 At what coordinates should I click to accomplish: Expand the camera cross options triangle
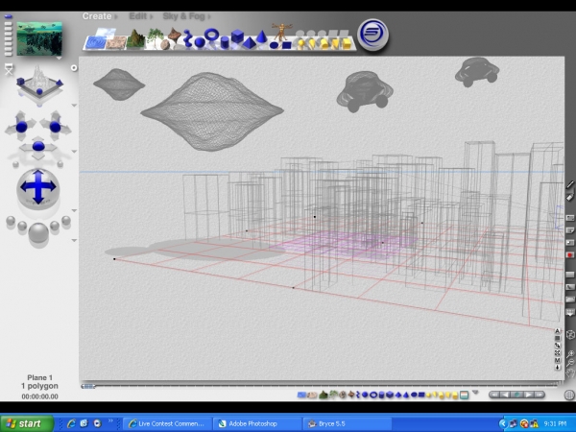pyautogui.click(x=74, y=152)
